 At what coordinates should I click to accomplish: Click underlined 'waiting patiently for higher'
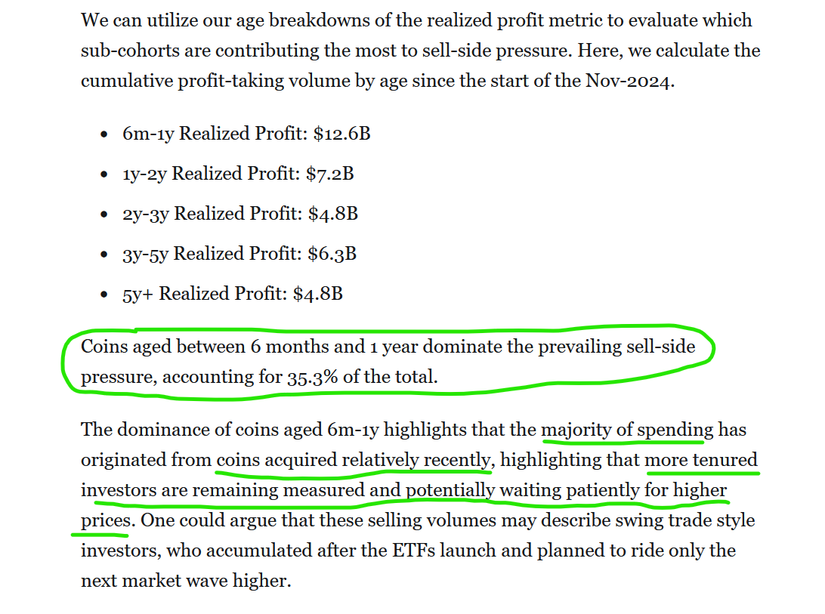pyautogui.click(x=613, y=490)
